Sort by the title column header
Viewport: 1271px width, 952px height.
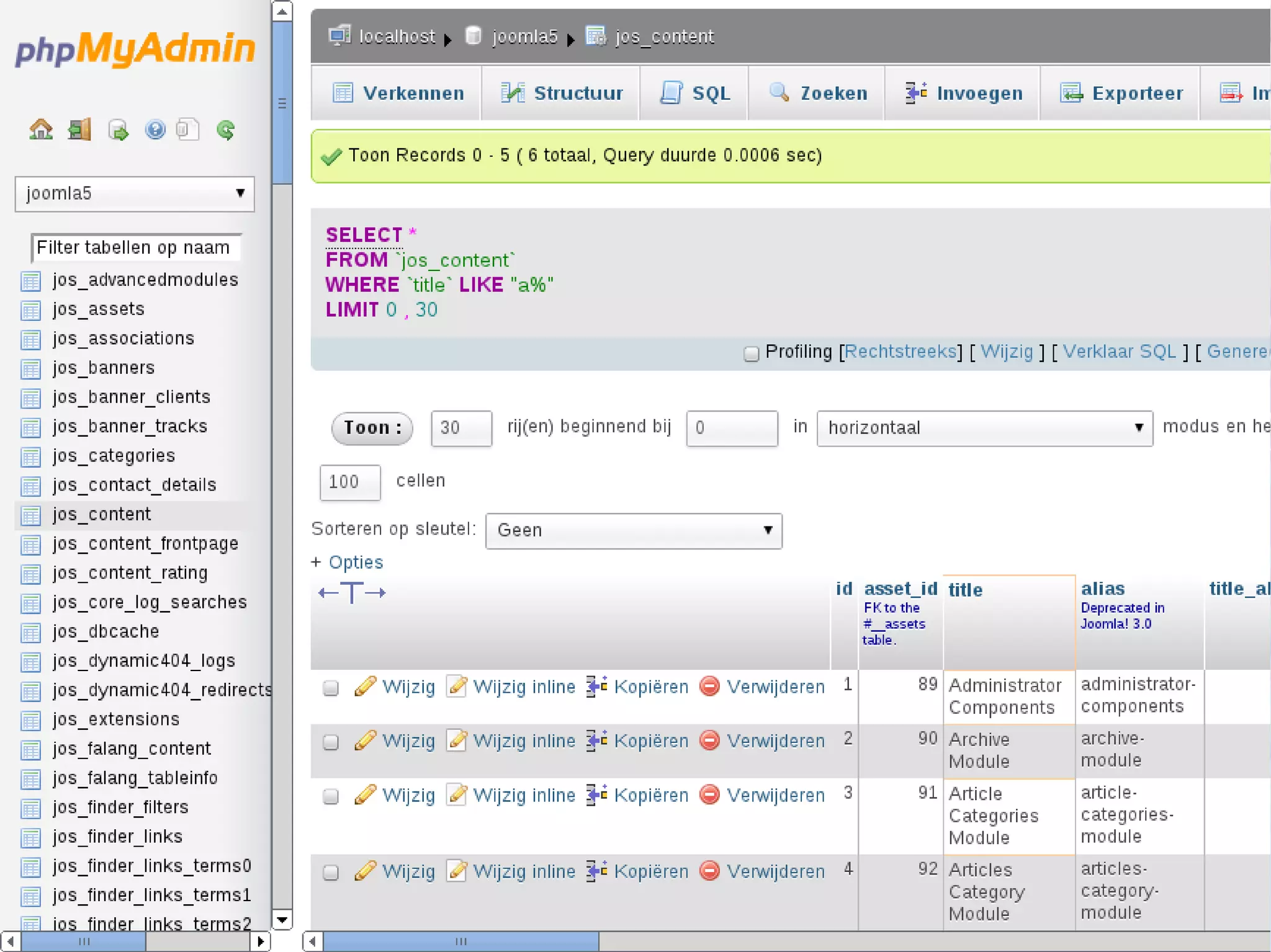point(965,590)
